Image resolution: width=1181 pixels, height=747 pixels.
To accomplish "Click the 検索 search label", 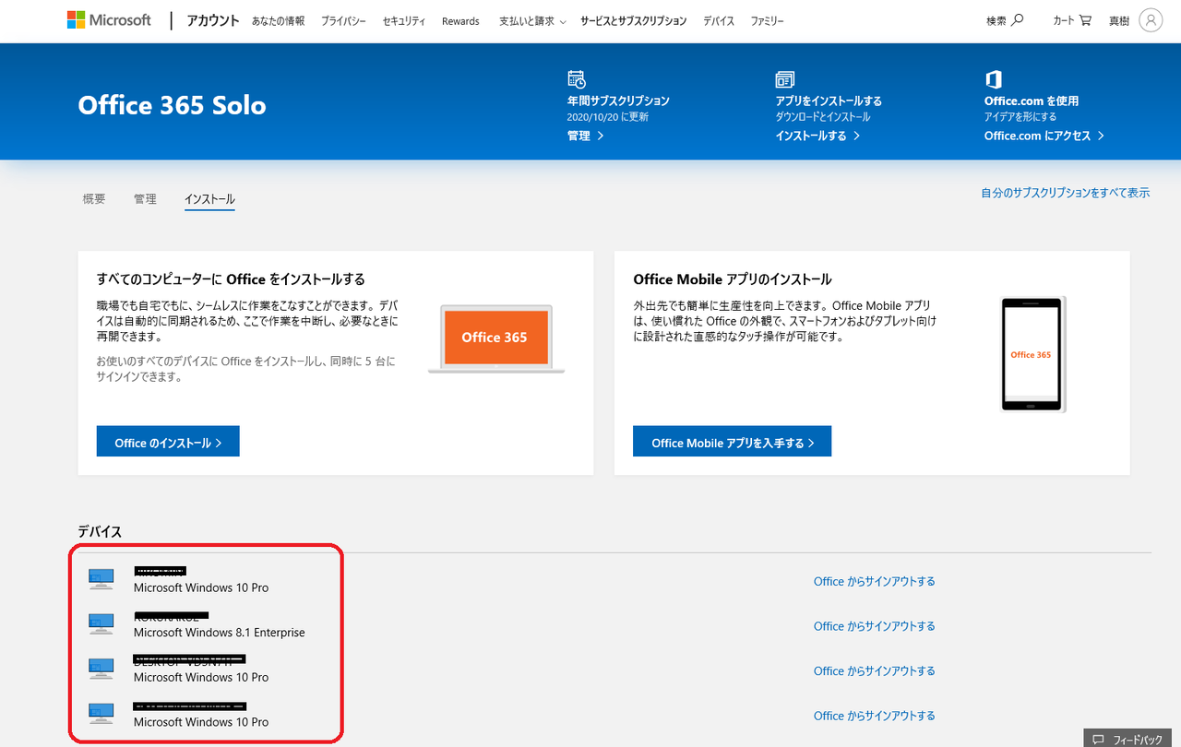I will pos(996,20).
